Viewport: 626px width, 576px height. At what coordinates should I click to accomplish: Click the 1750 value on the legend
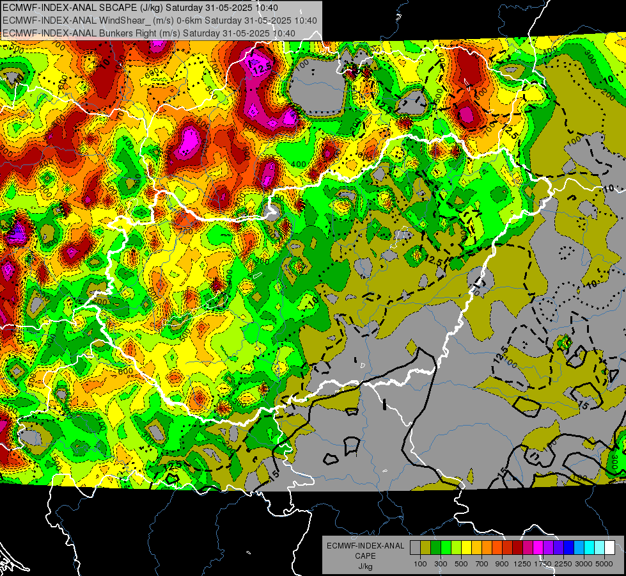click(x=544, y=564)
